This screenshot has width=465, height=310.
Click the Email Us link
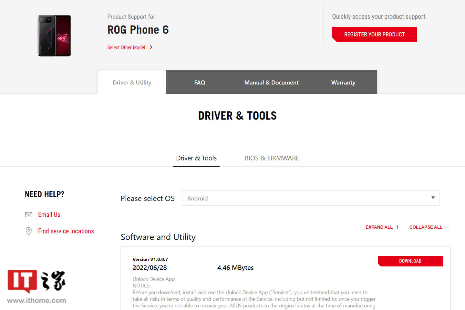49,214
